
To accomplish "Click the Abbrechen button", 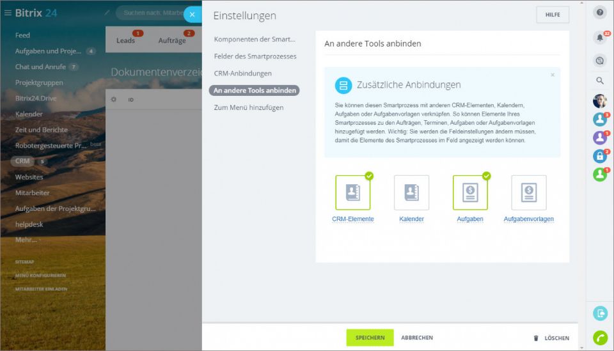I will [x=417, y=338].
